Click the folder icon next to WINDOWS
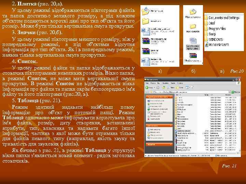The image size is (246, 184). (x=206, y=40)
